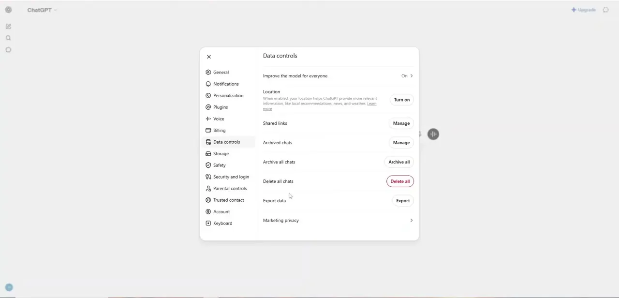This screenshot has height=298, width=619.
Task: Open the profile avatar at bottom-left
Action: (x=9, y=287)
